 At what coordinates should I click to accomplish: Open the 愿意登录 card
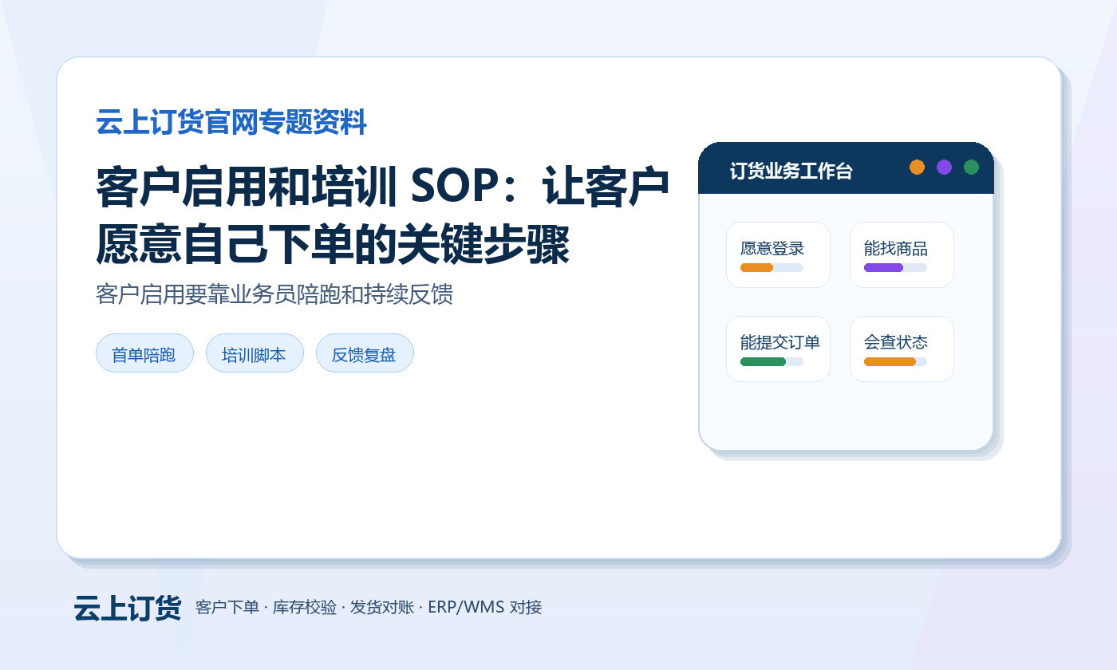point(778,254)
